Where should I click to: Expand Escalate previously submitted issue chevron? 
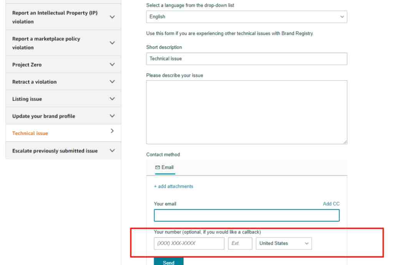click(112, 151)
